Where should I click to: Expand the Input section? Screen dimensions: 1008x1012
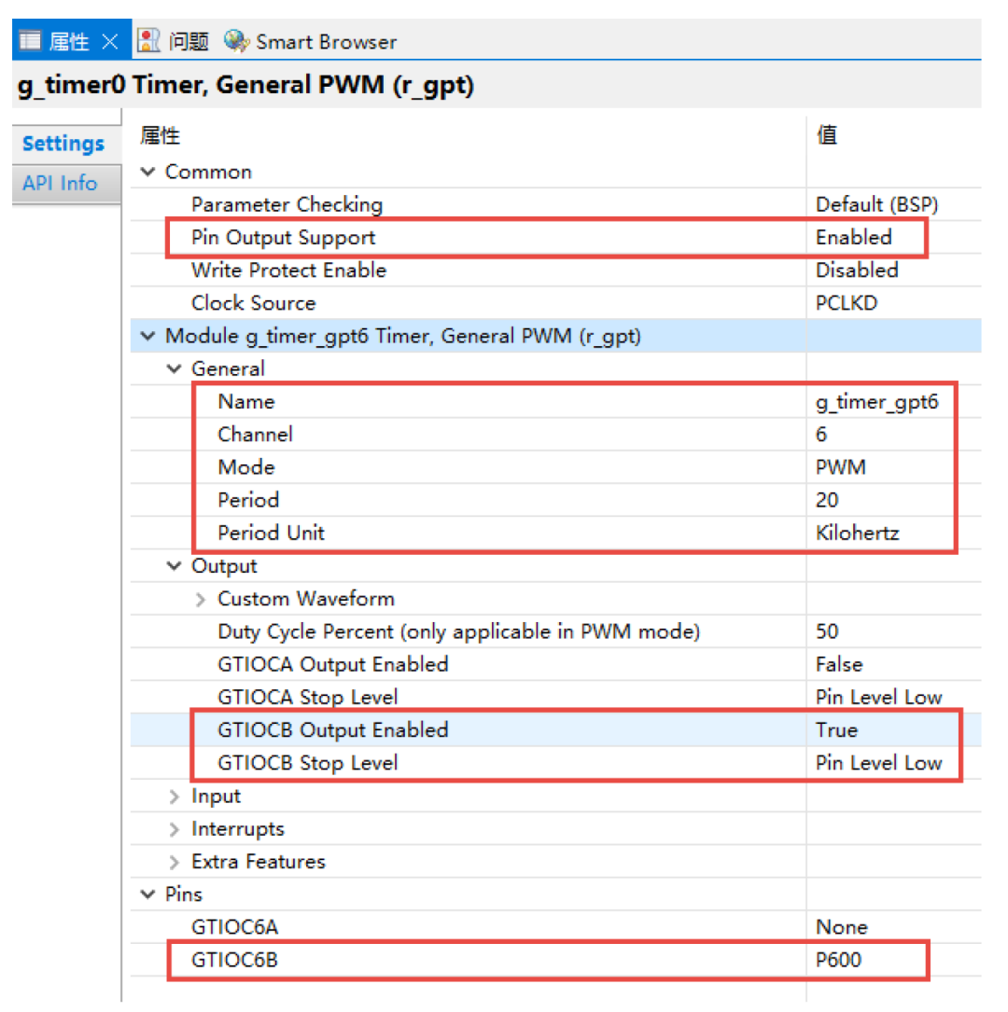click(174, 796)
